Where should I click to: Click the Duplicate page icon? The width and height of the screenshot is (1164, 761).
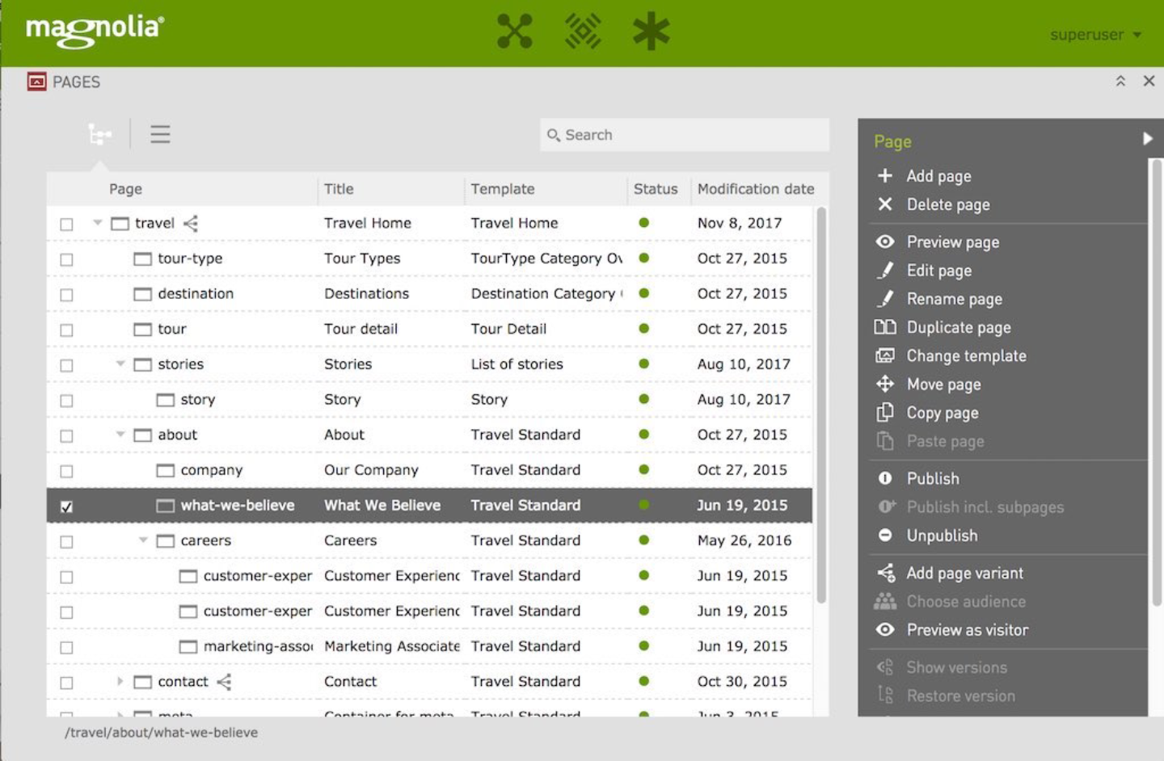click(886, 327)
